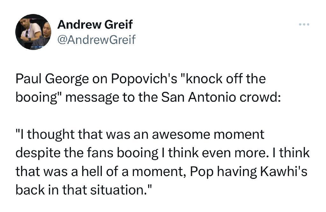Image resolution: width=326 pixels, height=212 pixels.
Task: Click the line starting "despite the fans booing"
Action: tap(163, 153)
